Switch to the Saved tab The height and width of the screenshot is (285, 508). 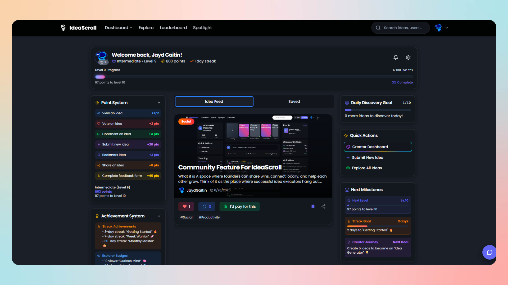pyautogui.click(x=294, y=102)
